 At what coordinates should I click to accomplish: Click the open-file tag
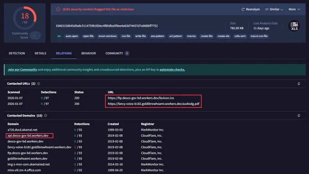pyautogui.click(x=88, y=36)
